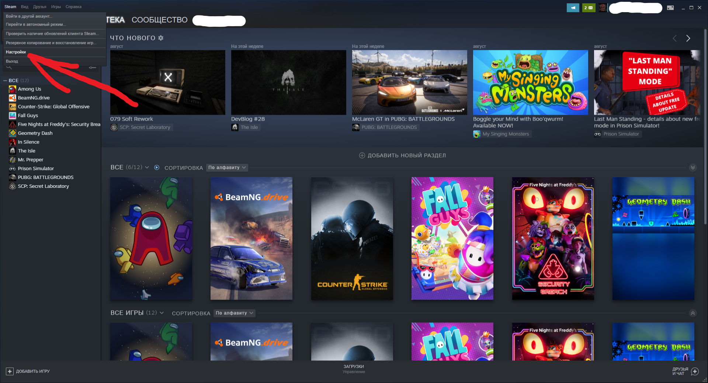
Task: Toggle the ready-to-play filter circle icon
Action: 157,168
